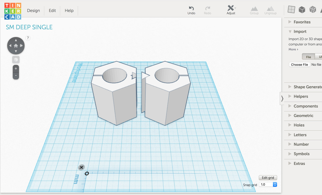
Task: Open the Edit menu
Action: pyautogui.click(x=52, y=11)
